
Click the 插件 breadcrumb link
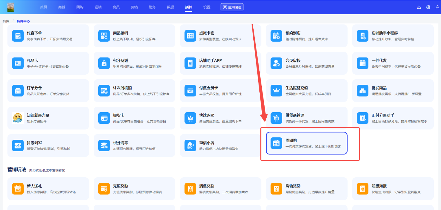click(x=6, y=21)
